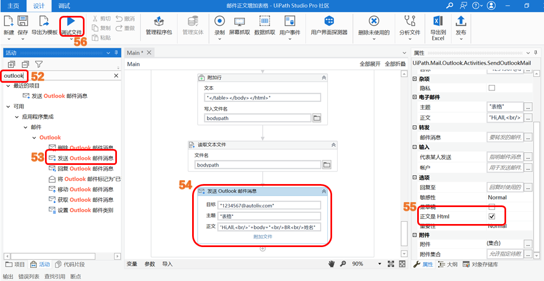Click ellipsis button beside Subject (主题) property
Viewport: 544px width, 281px height.
[x=528, y=107]
